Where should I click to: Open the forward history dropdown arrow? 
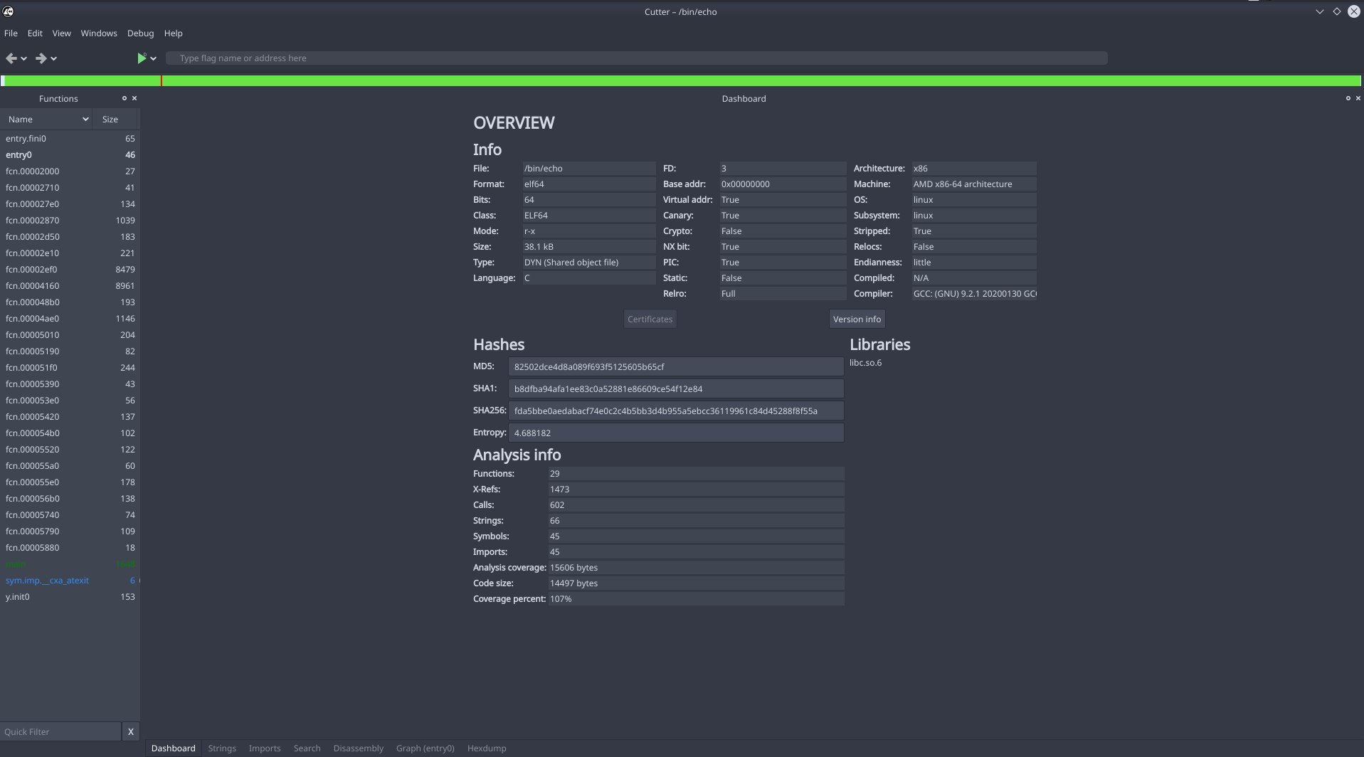coord(54,58)
